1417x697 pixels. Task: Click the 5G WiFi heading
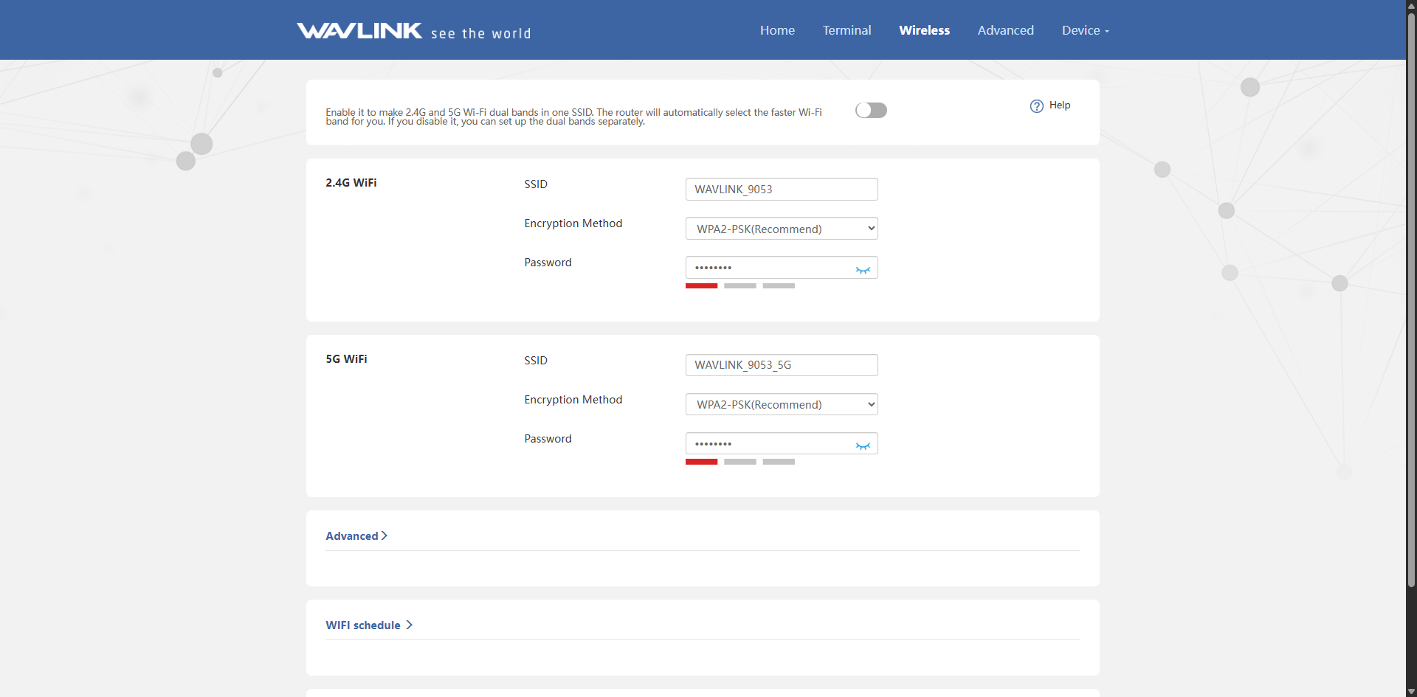coord(346,359)
